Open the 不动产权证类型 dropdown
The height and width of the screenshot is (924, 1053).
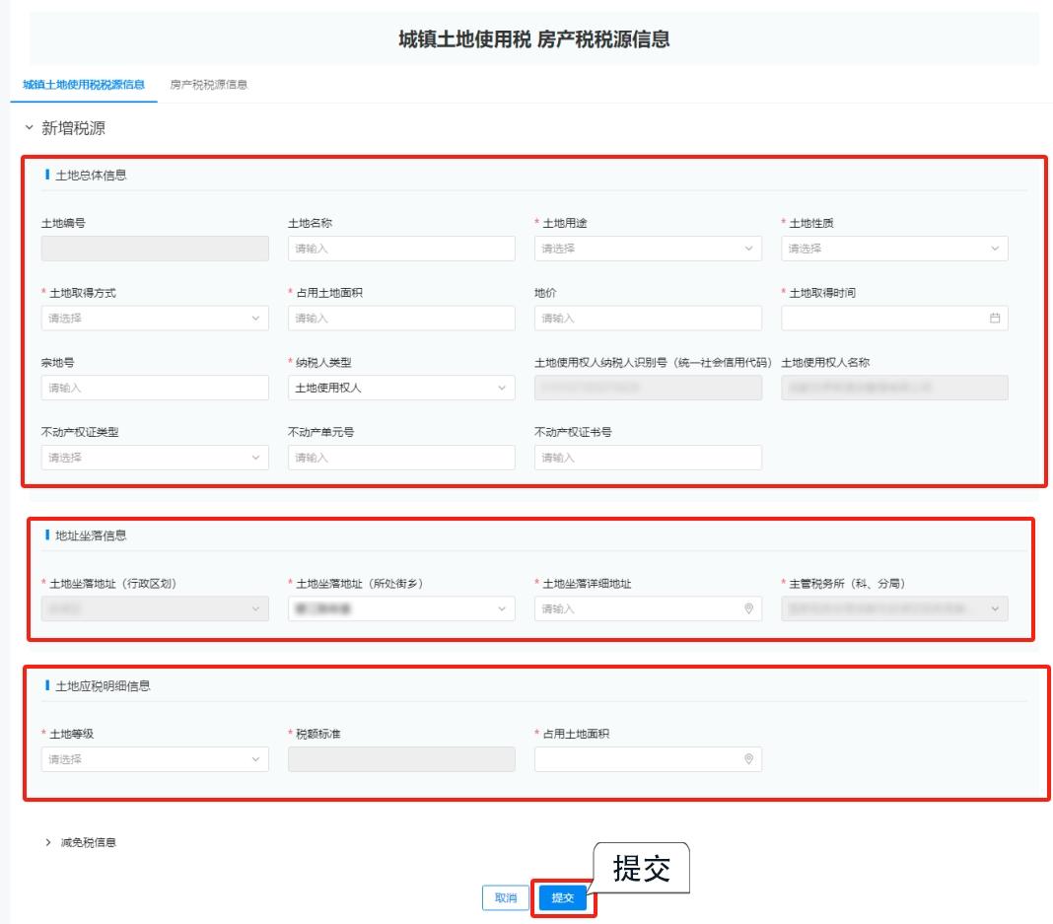[155, 458]
